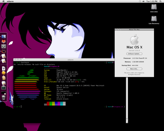Viewport: 164px width, 131px height.
Task: Click the Software Update... button
Action: [x=134, y=54]
